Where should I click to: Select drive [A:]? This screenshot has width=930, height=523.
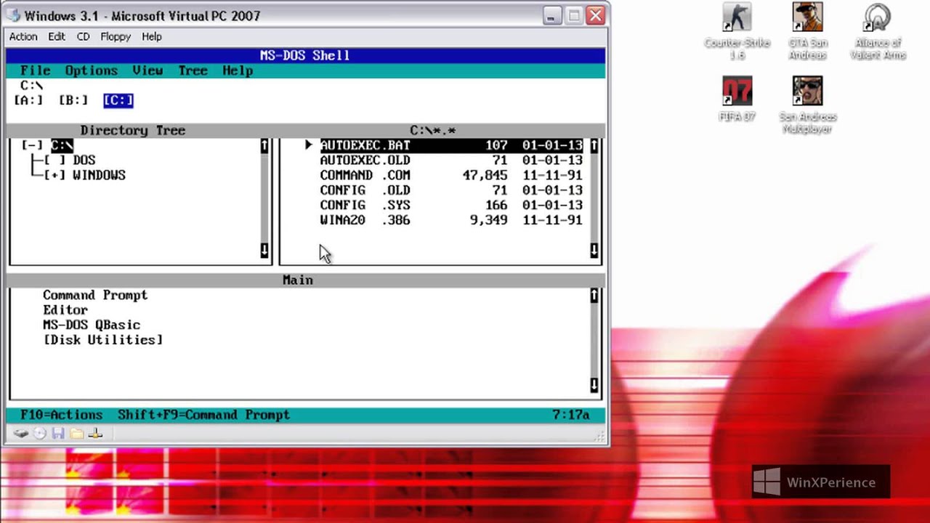coord(28,100)
